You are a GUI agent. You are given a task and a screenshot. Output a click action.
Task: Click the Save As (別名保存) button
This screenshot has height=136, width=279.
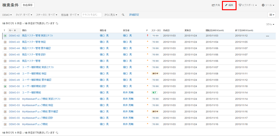point(28,5)
